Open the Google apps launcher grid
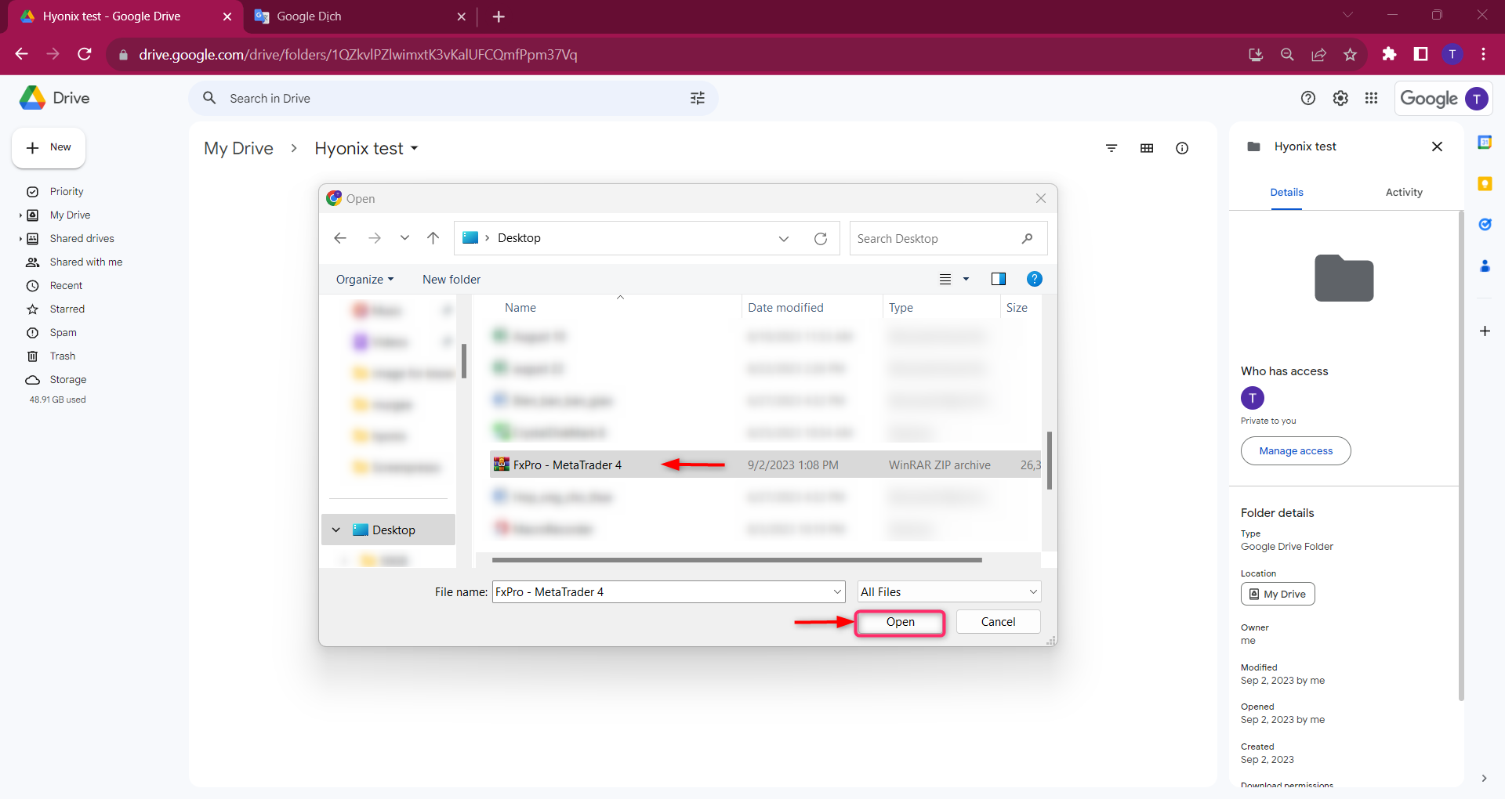 coord(1371,98)
